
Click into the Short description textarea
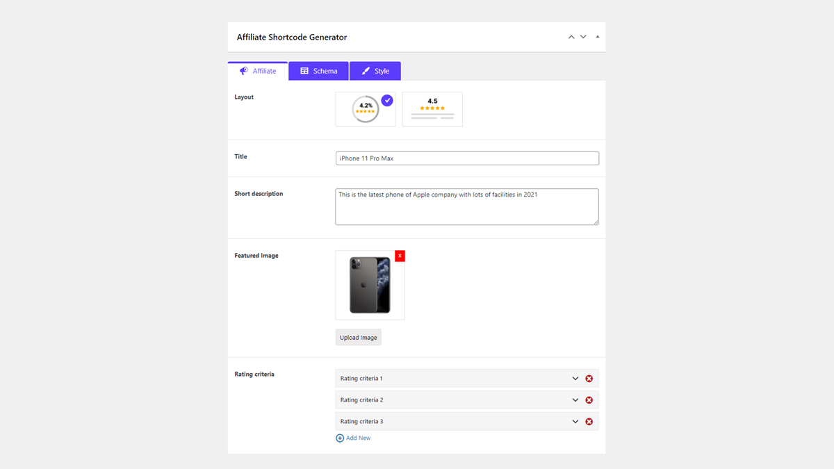pos(467,207)
